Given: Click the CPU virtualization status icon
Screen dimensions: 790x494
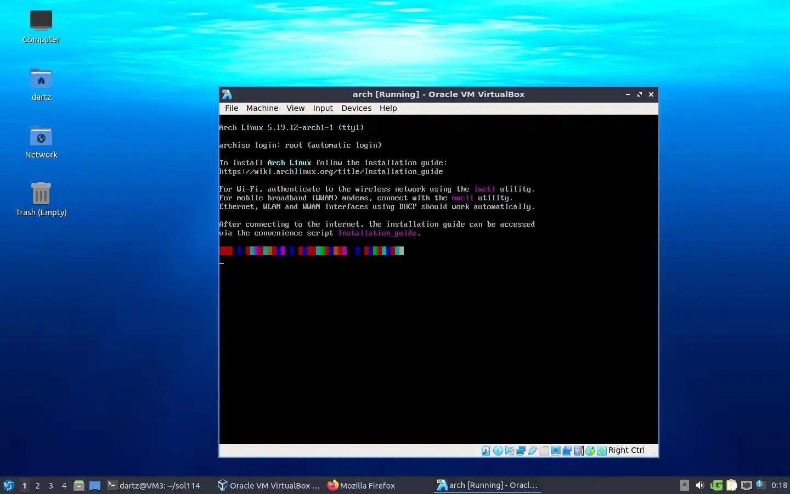Looking at the screenshot, I should tap(578, 451).
